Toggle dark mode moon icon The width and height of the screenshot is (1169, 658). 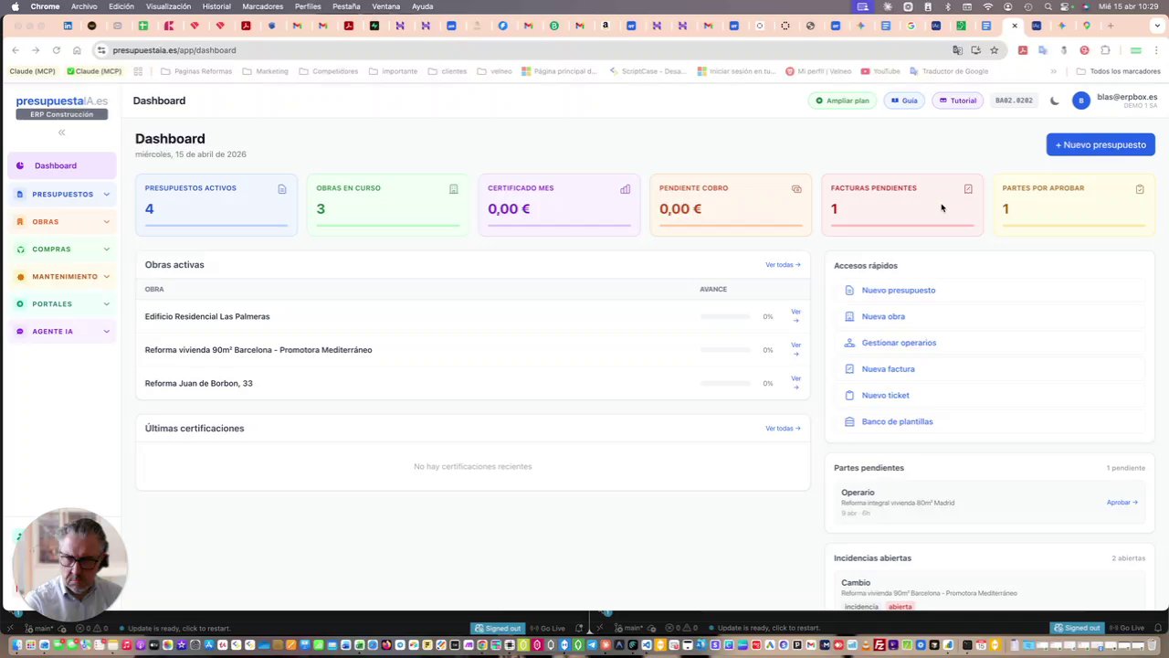click(1054, 101)
